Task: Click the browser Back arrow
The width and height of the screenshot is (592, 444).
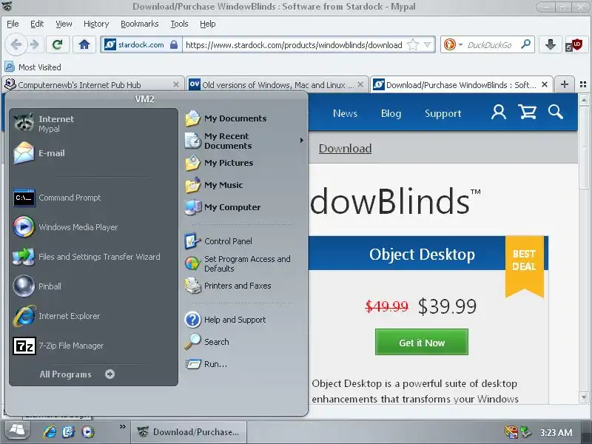Action: [x=16, y=44]
